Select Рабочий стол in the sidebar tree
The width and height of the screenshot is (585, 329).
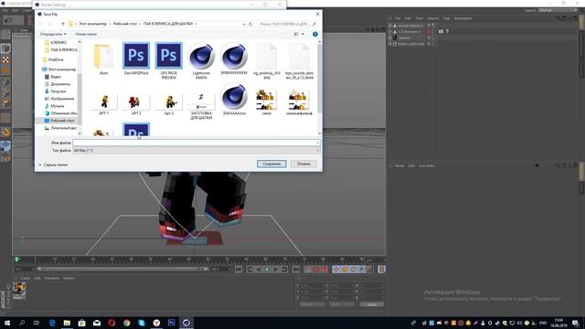click(x=59, y=121)
